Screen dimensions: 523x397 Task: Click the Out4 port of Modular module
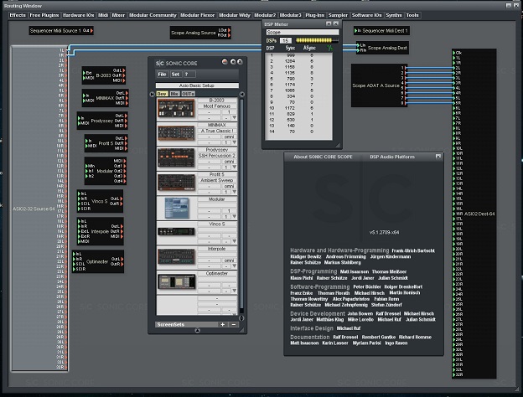[124, 181]
